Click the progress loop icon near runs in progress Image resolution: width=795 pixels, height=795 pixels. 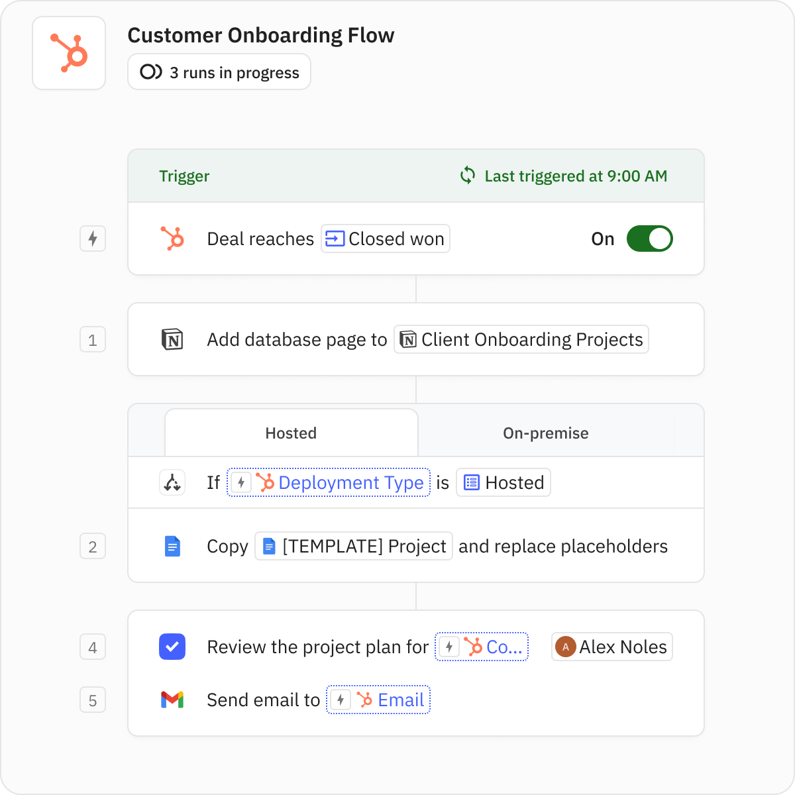(149, 72)
